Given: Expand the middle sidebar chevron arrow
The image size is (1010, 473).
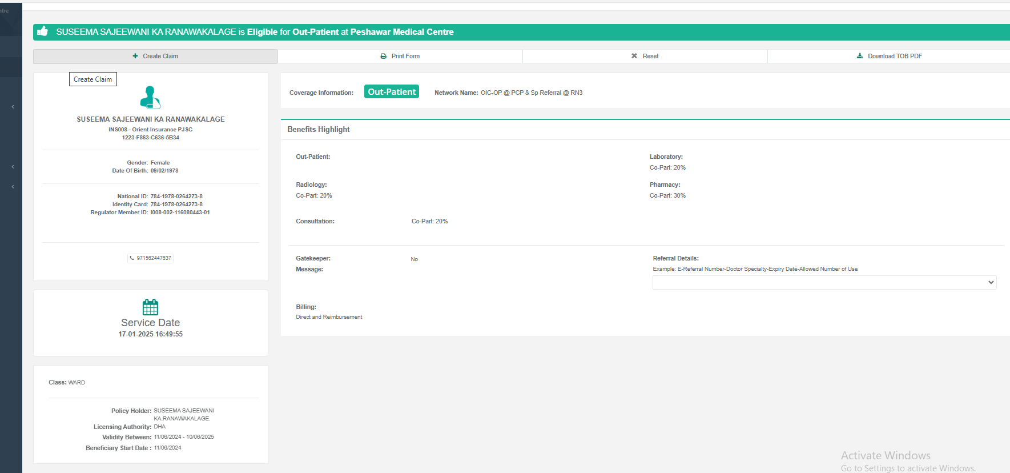Looking at the screenshot, I should [x=13, y=167].
